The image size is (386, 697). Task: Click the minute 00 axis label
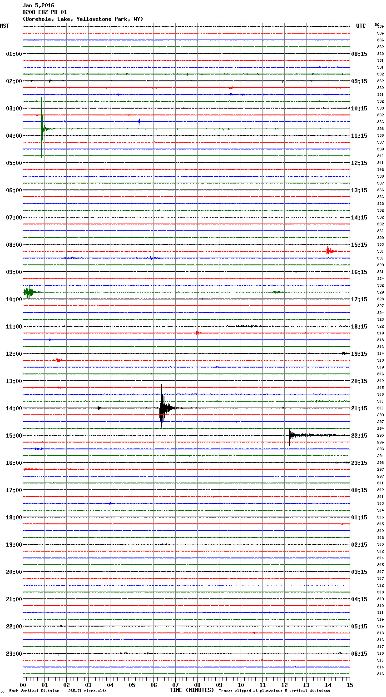coord(23,685)
